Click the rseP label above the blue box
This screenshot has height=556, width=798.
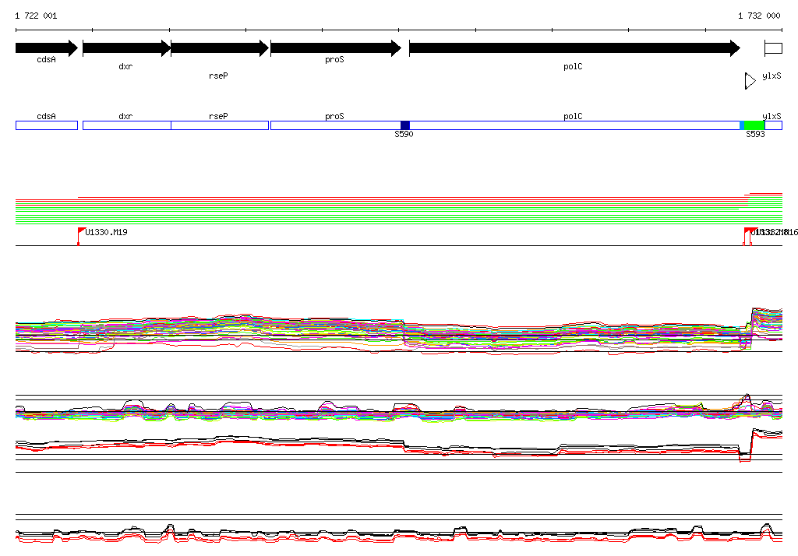218,117
